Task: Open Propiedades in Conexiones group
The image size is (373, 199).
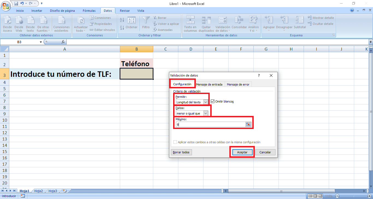Action: 100,24
